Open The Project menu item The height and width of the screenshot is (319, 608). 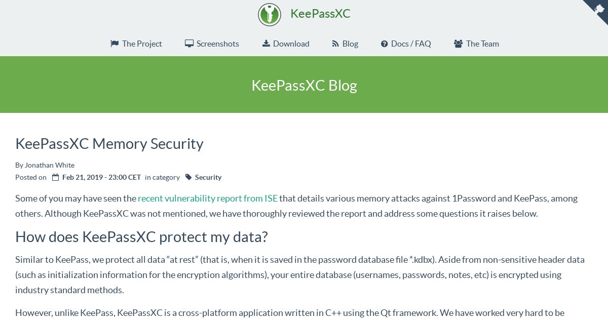(136, 44)
